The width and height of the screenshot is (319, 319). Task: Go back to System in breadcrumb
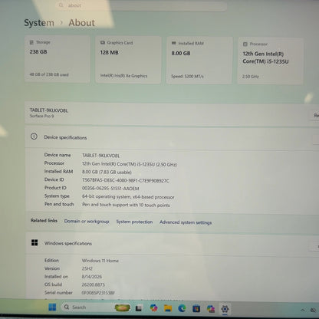(39, 23)
